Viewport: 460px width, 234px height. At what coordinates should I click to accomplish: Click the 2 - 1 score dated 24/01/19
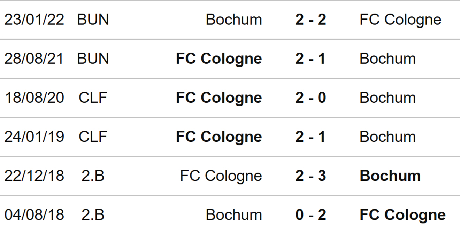click(310, 136)
